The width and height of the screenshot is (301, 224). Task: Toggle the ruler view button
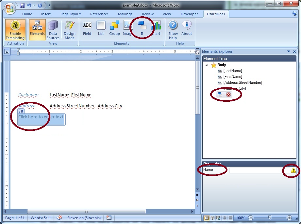[x=197, y=52]
